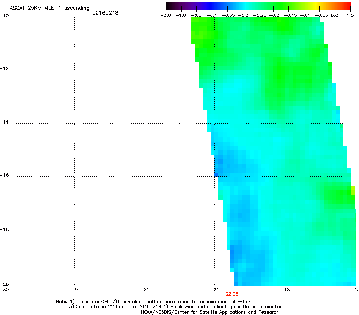Screen dimensions: 359x315
Task: Select the 0.0 color scale label
Action: pos(335,16)
